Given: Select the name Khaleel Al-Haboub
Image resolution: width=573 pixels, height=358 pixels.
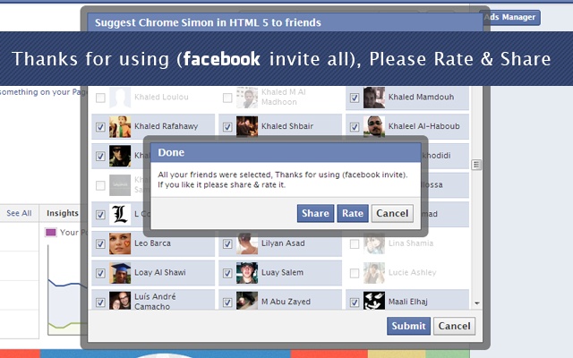Looking at the screenshot, I should [x=423, y=126].
